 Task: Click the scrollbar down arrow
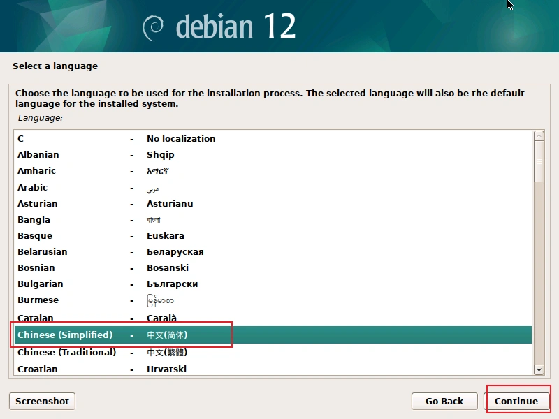click(x=539, y=370)
